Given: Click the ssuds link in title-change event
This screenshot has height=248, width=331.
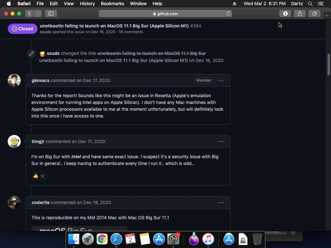Looking at the screenshot, I should [x=53, y=53].
